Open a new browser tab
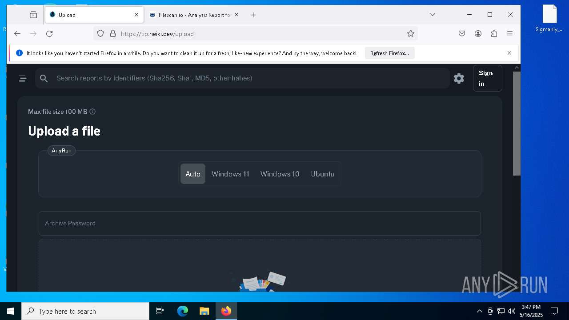This screenshot has width=569, height=320. coord(253,15)
